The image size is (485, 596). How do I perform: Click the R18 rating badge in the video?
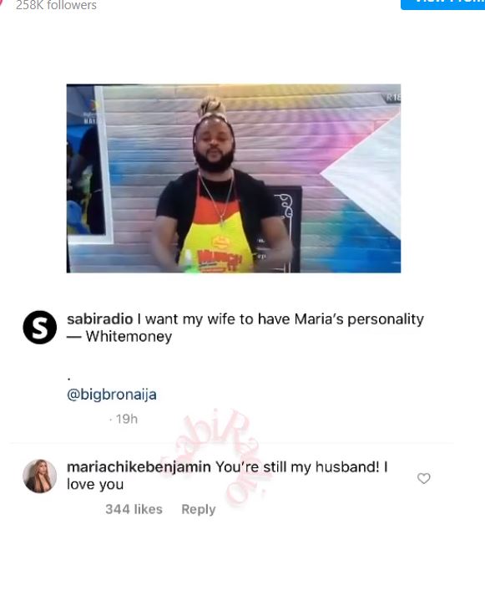[x=393, y=98]
